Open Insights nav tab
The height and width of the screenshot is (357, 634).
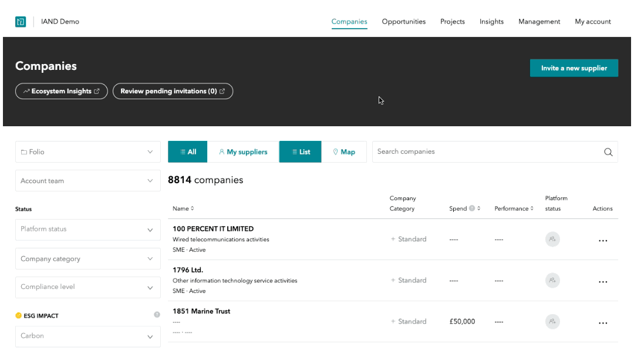(x=491, y=22)
